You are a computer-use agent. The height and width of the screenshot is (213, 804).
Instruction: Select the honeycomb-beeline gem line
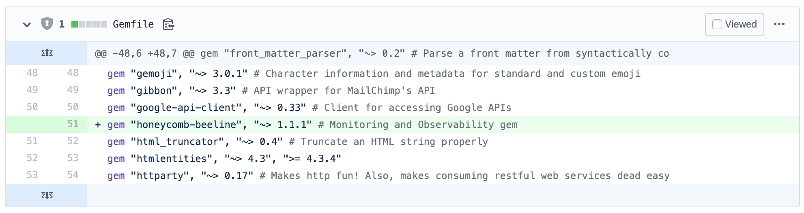point(312,125)
